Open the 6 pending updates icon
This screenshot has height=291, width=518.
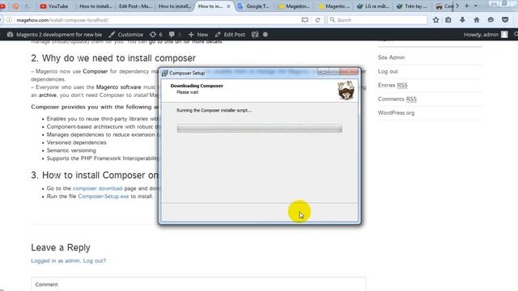[156, 34]
